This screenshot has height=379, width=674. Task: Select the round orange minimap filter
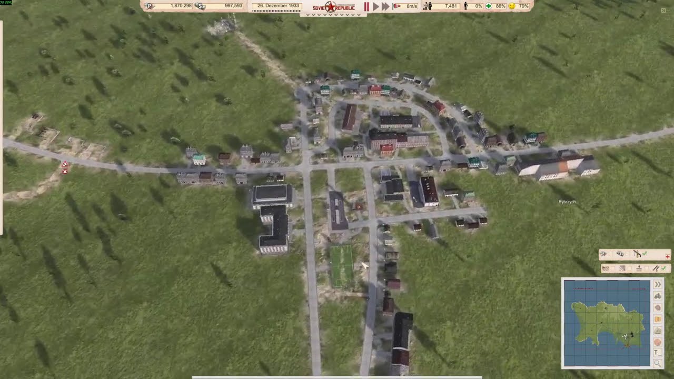658,342
